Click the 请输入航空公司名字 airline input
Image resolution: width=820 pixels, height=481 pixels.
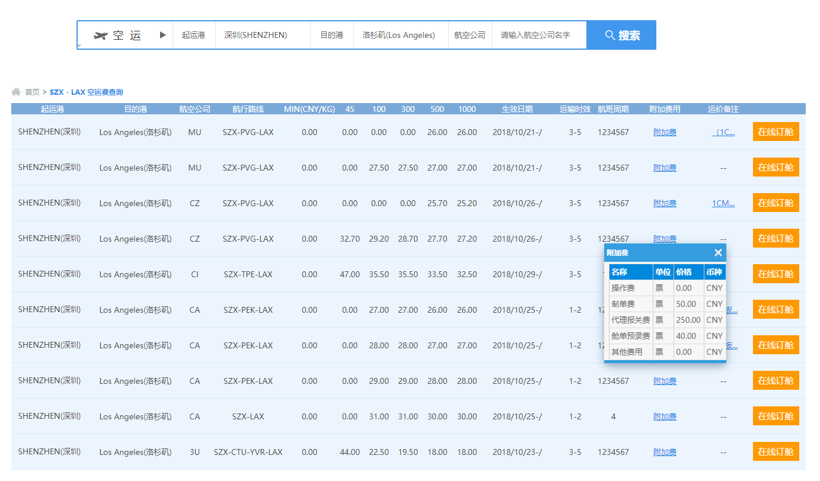pos(539,35)
